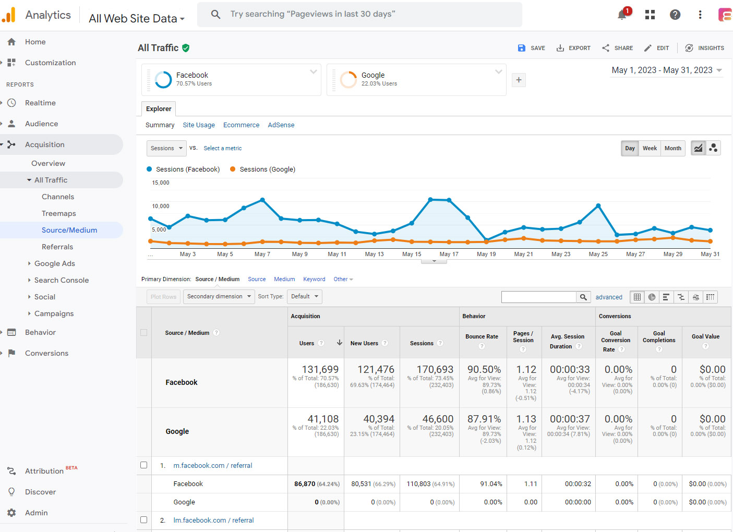Check the m.facebook.com / referral row checkbox
Image resolution: width=733 pixels, height=532 pixels.
(x=144, y=465)
